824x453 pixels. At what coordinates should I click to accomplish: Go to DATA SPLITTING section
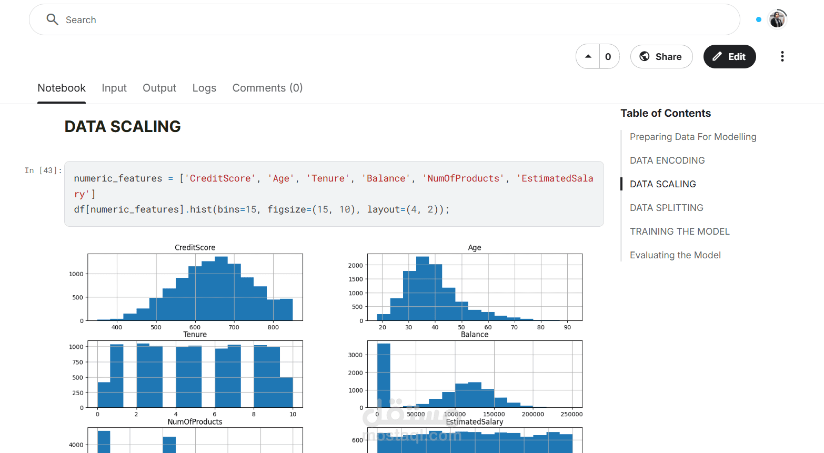click(x=667, y=208)
